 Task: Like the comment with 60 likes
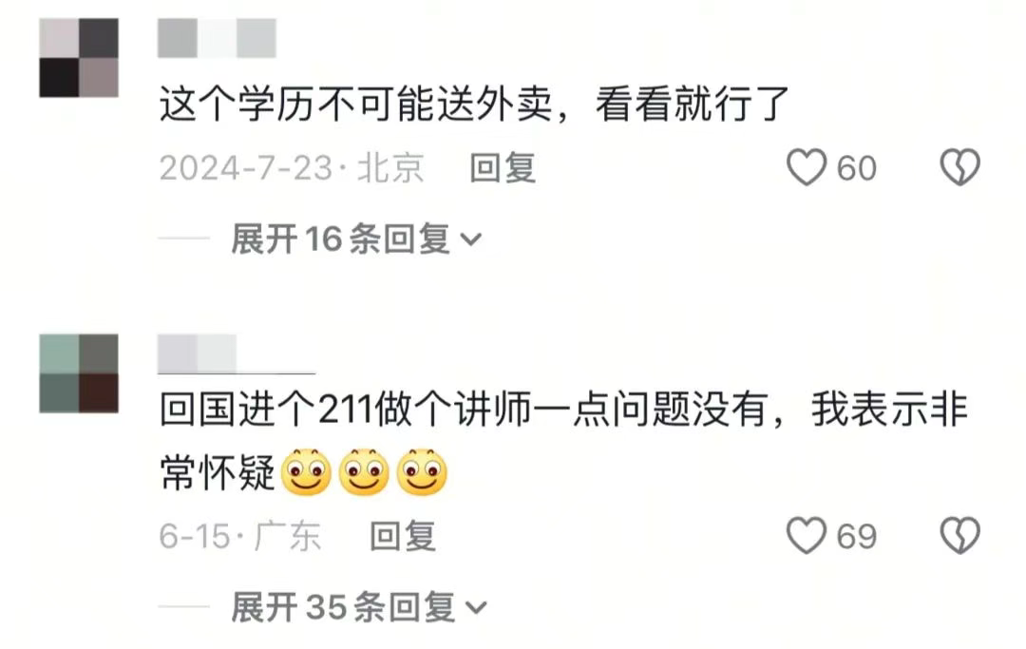tap(807, 167)
